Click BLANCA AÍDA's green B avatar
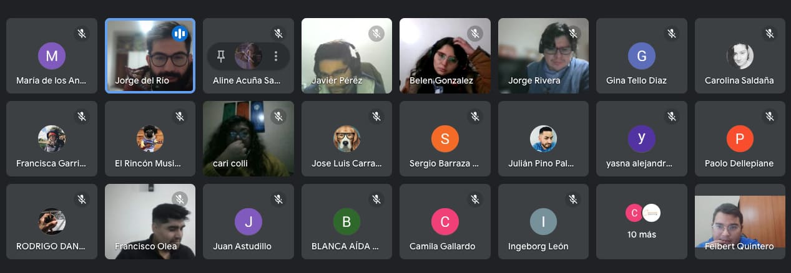Image resolution: width=791 pixels, height=273 pixels. [346, 222]
